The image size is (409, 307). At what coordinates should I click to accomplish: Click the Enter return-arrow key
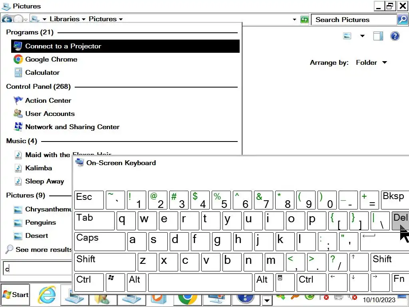[x=385, y=241]
